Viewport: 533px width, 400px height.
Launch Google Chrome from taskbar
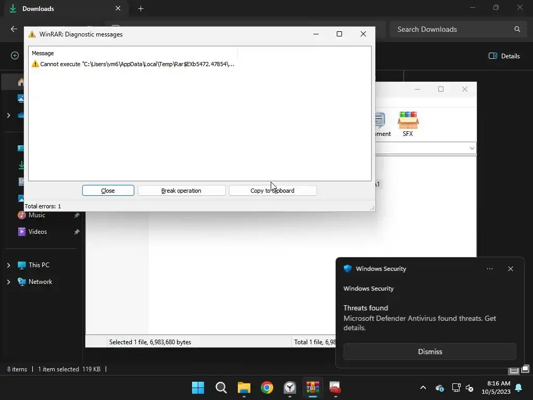pyautogui.click(x=267, y=387)
